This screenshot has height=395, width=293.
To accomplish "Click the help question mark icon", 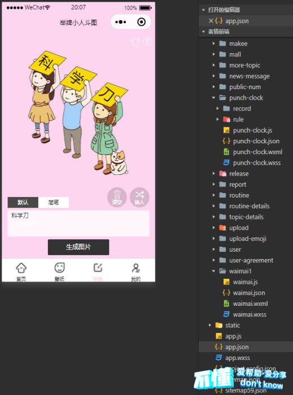I will point(147,42).
